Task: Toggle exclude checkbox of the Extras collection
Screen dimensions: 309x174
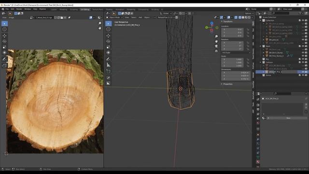Action: 300,75
